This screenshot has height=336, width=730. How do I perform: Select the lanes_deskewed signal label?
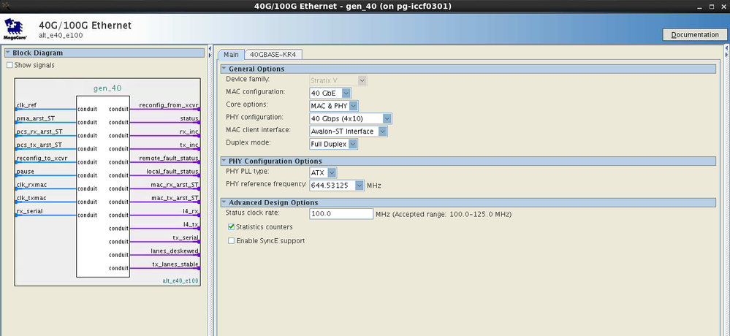[175, 251]
